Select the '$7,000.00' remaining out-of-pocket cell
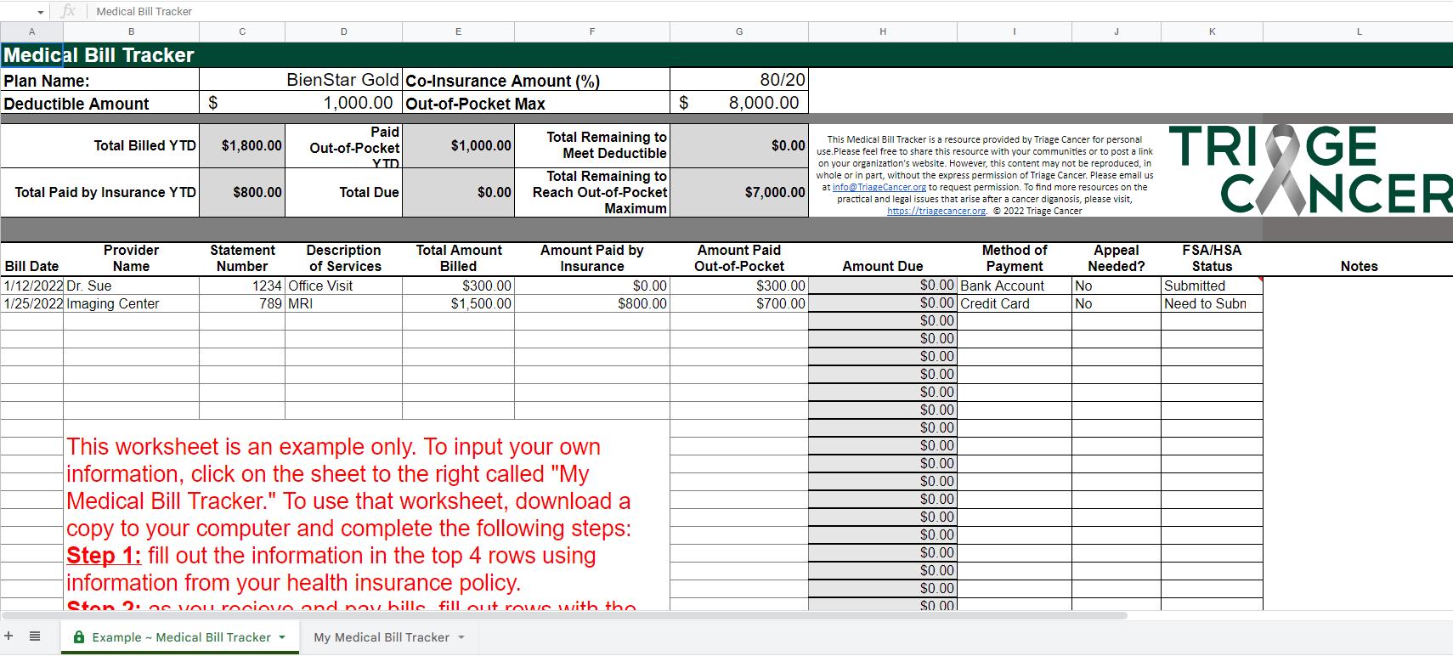Image resolution: width=1453 pixels, height=656 pixels. click(x=739, y=193)
